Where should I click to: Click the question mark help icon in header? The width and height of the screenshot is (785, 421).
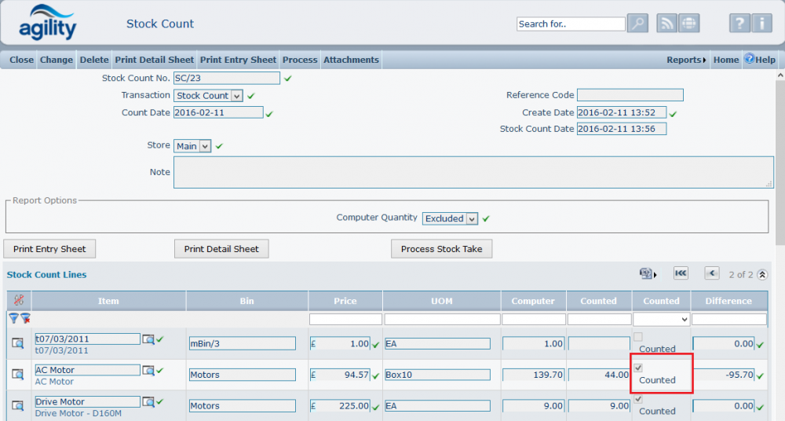pos(739,24)
